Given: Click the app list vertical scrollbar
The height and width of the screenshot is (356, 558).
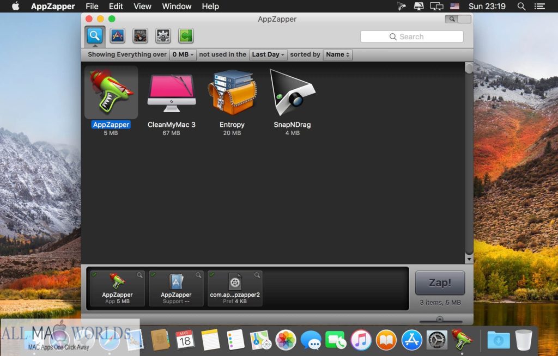Looking at the screenshot, I should coord(469,159).
